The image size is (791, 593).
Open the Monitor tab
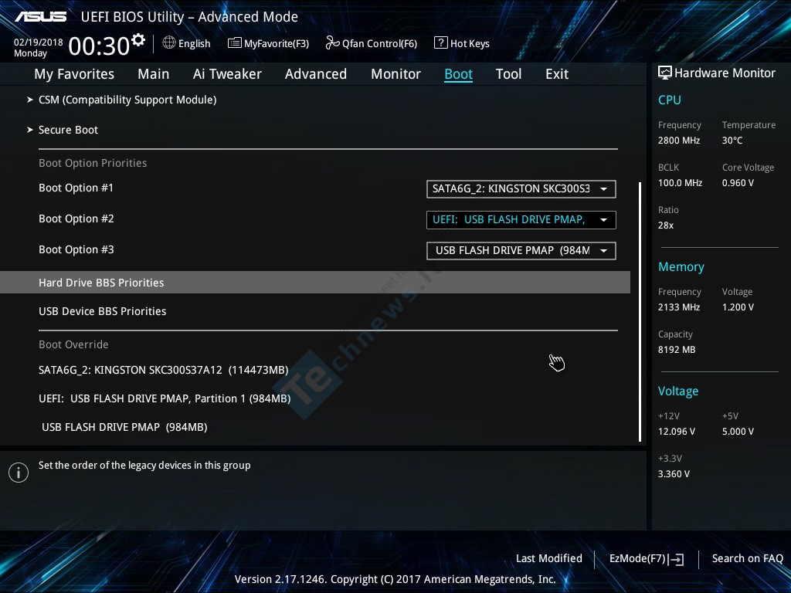[396, 74]
